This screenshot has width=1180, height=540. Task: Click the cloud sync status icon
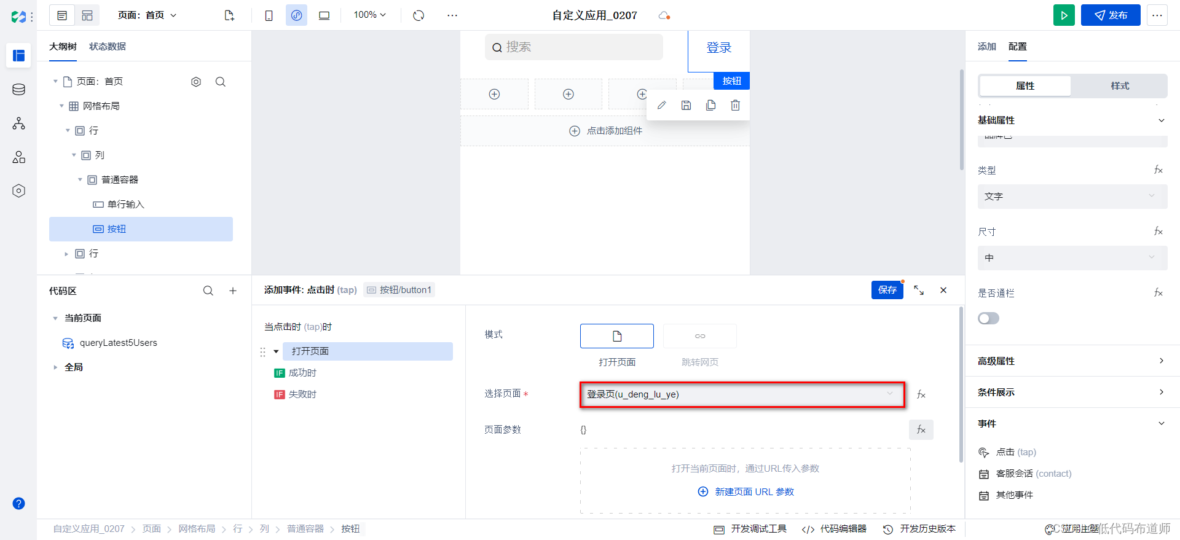(664, 15)
